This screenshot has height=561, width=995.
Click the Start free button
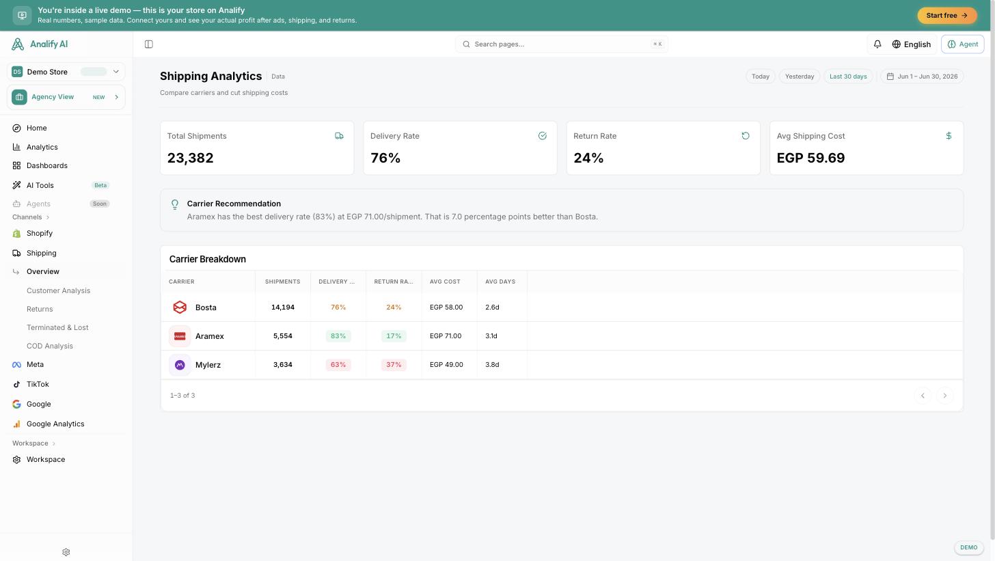click(x=947, y=15)
